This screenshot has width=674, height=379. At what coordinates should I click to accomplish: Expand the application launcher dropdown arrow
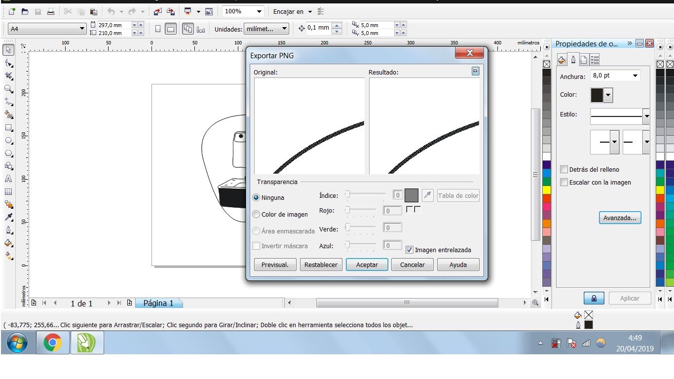pos(198,11)
